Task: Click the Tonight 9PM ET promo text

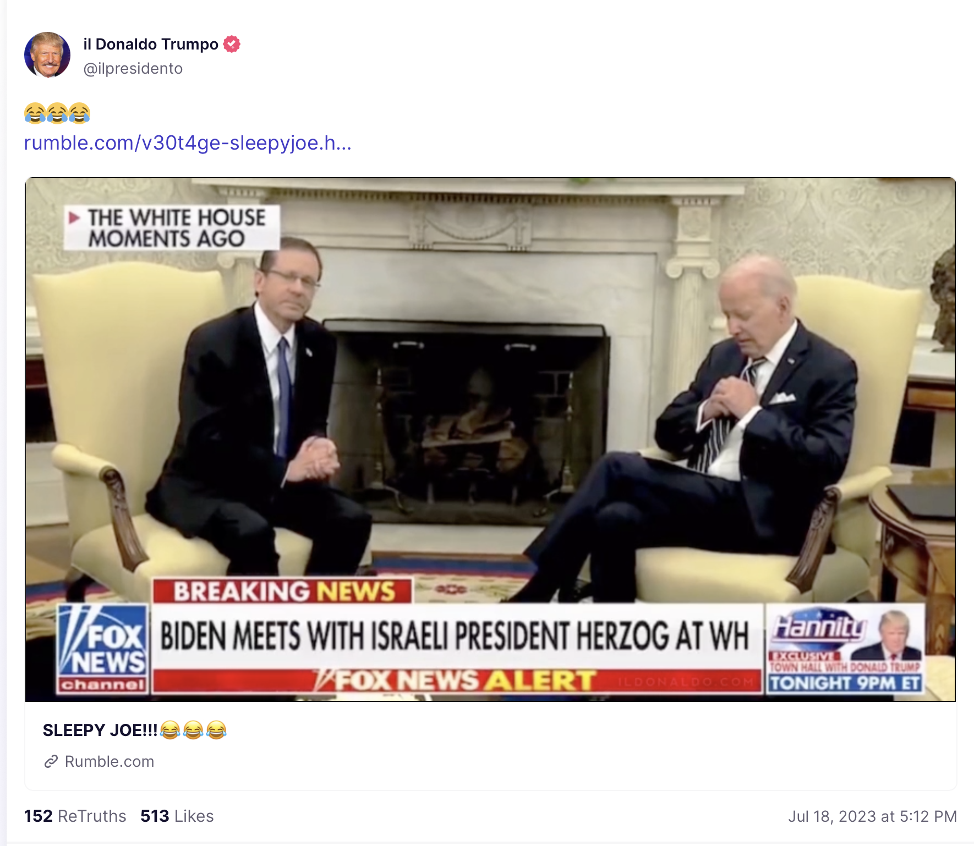Action: point(845,683)
